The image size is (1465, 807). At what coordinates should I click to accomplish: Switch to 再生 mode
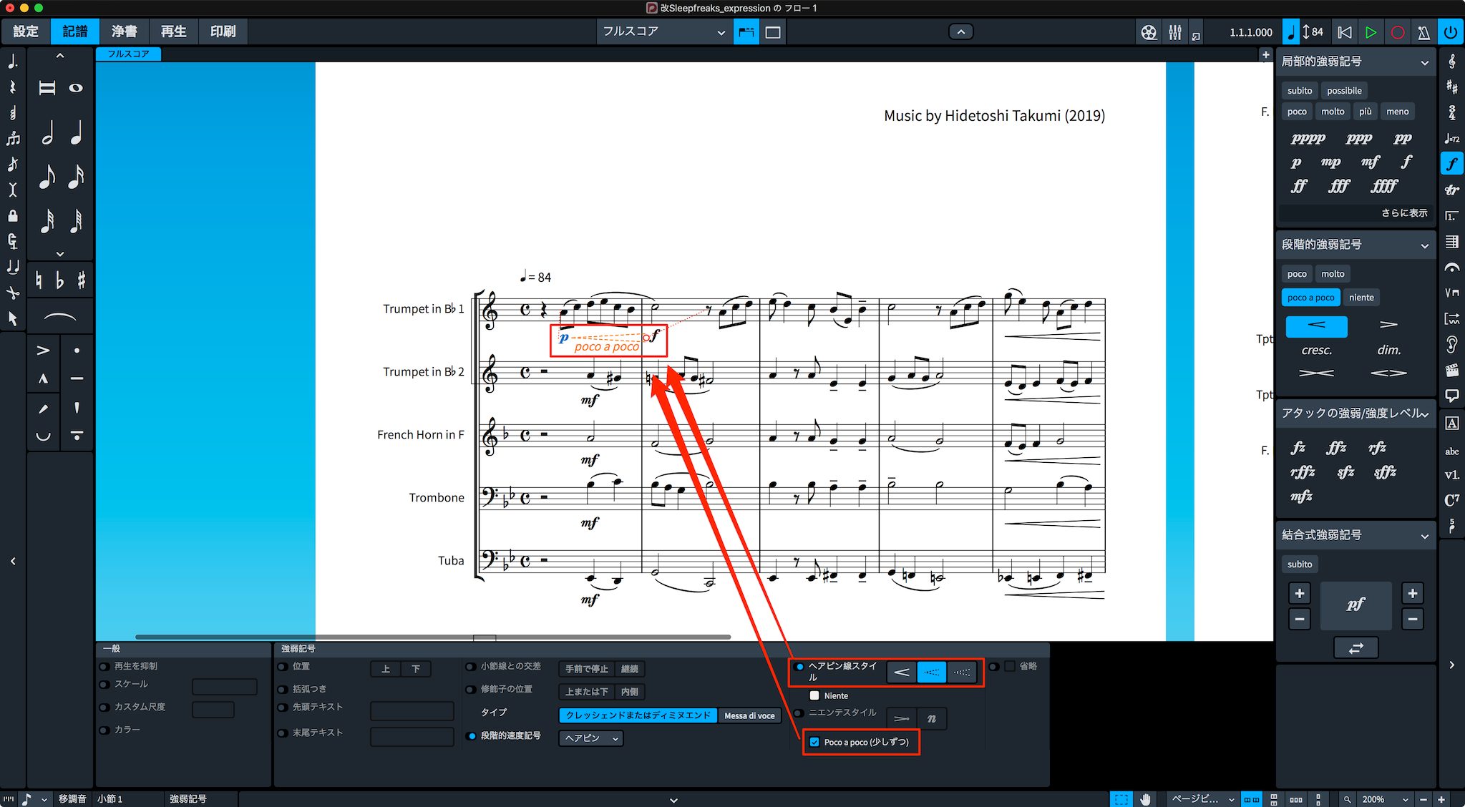[173, 31]
